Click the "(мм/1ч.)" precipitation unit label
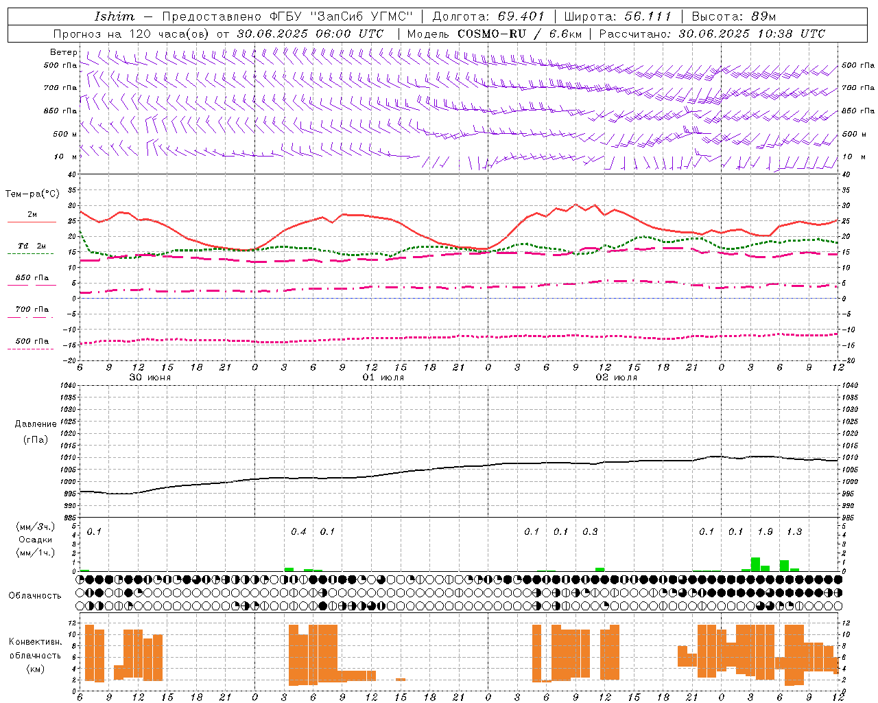 [35, 553]
